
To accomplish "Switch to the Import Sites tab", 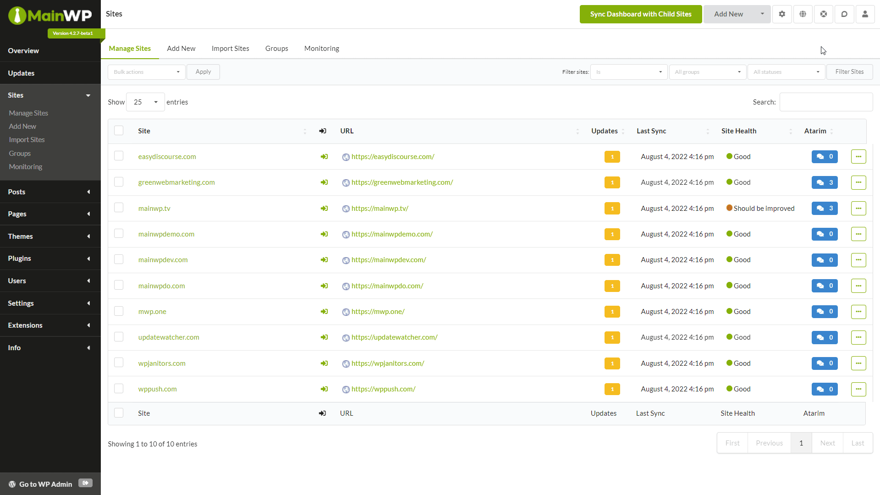I will 230,48.
